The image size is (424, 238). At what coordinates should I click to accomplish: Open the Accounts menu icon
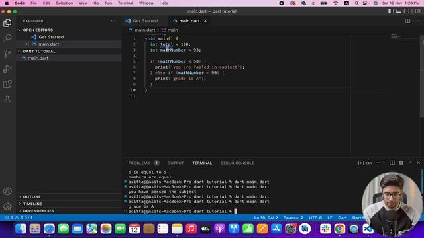coord(7,191)
